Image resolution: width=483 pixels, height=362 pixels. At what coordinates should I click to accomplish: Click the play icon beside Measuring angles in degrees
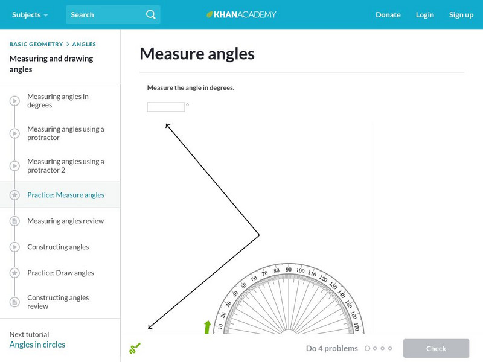(x=15, y=101)
